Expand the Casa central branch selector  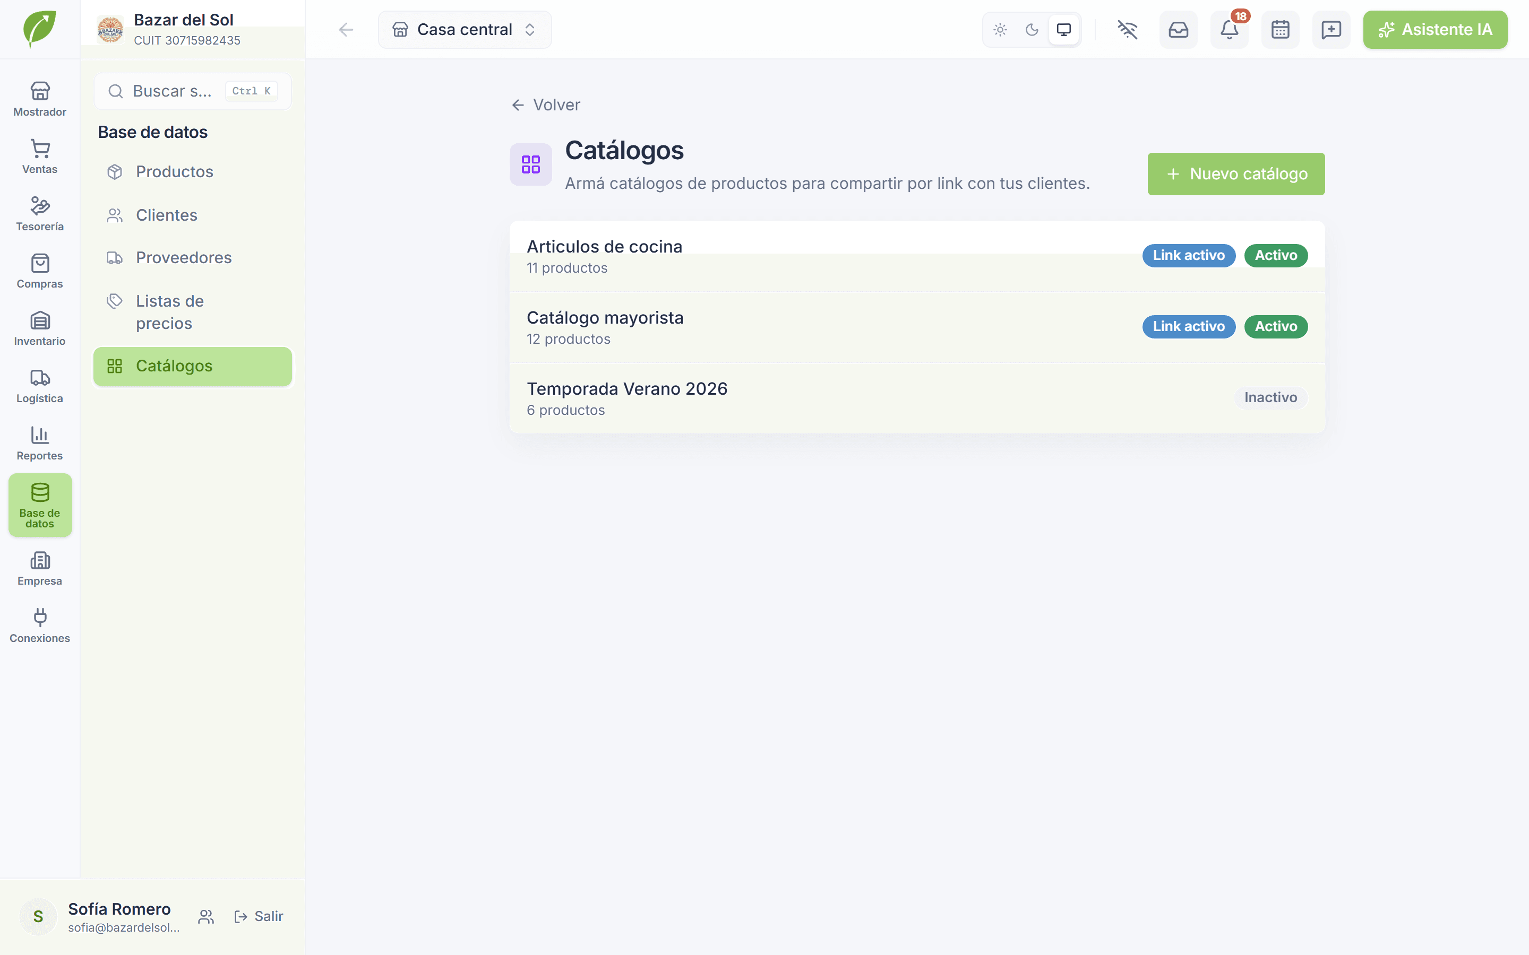tap(465, 30)
